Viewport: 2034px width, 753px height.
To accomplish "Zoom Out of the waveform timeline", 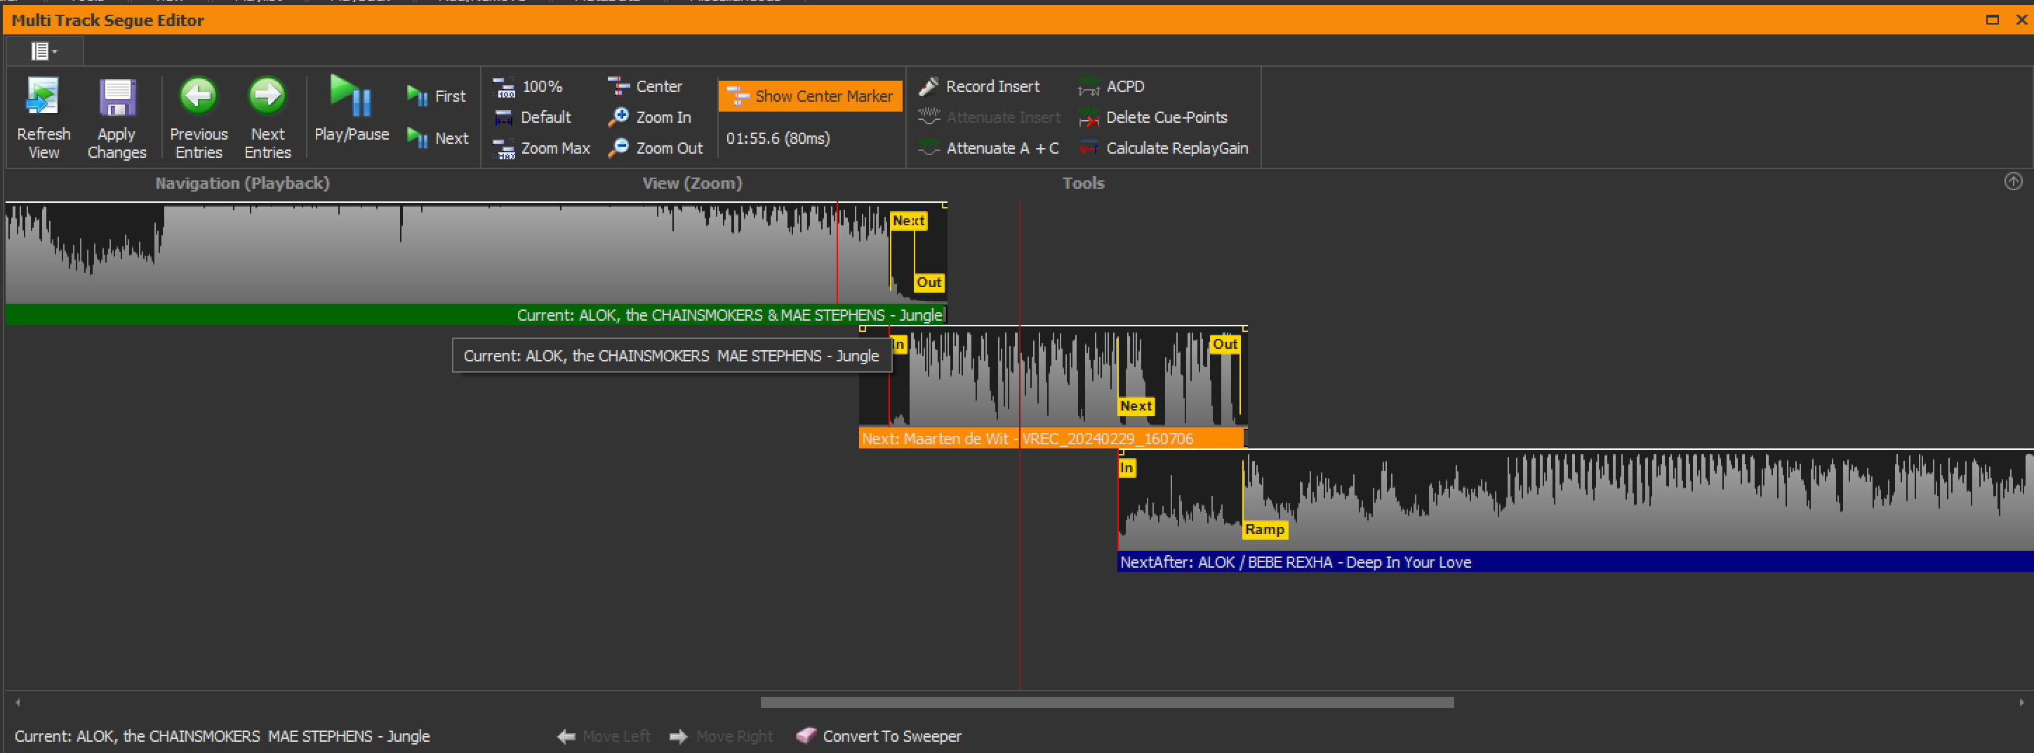I will [656, 148].
